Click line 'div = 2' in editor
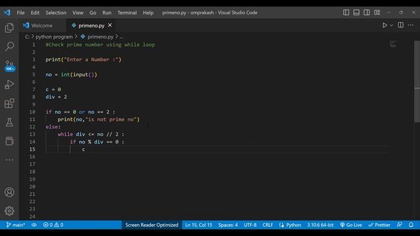Screen dimensions: 420x236 (x=56, y=97)
